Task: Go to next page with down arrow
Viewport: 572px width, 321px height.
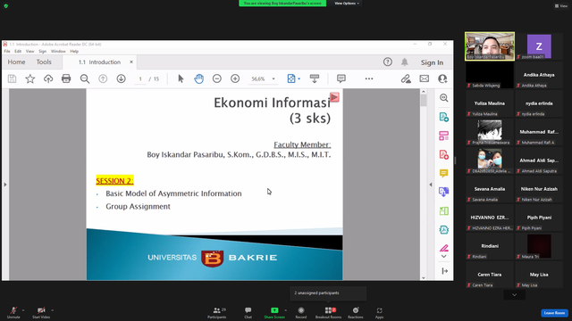Action: 122,78
